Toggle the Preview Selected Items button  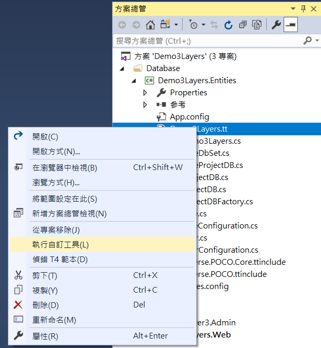pos(290,25)
